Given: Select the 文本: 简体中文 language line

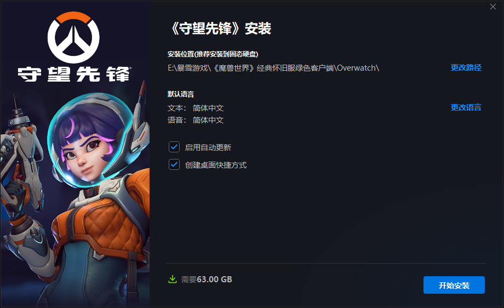Looking at the screenshot, I should click(196, 108).
